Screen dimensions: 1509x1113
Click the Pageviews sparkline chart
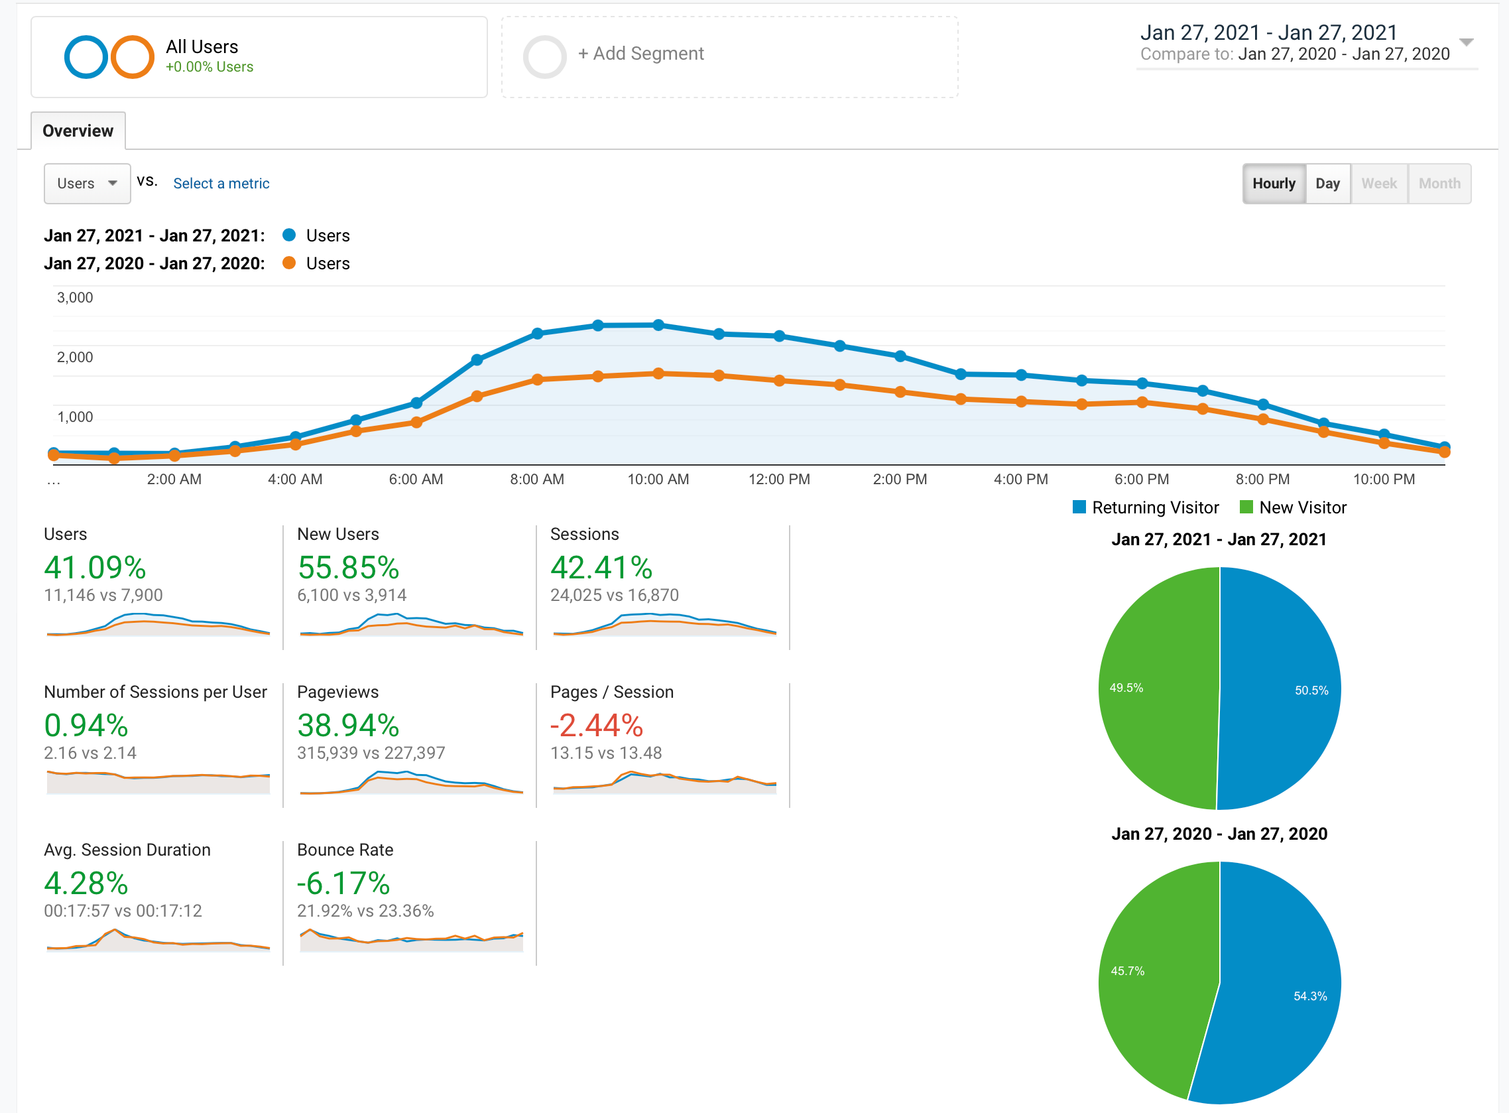click(x=411, y=781)
